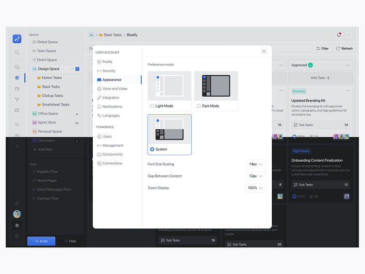Open the chat bubbles icon in sidebar
Viewport: 365px width, 274px height.
(x=17, y=67)
